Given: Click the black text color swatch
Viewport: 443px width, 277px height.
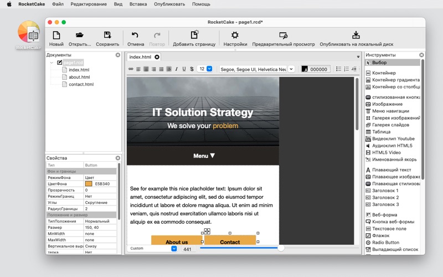Looking at the screenshot, I should (305, 69).
